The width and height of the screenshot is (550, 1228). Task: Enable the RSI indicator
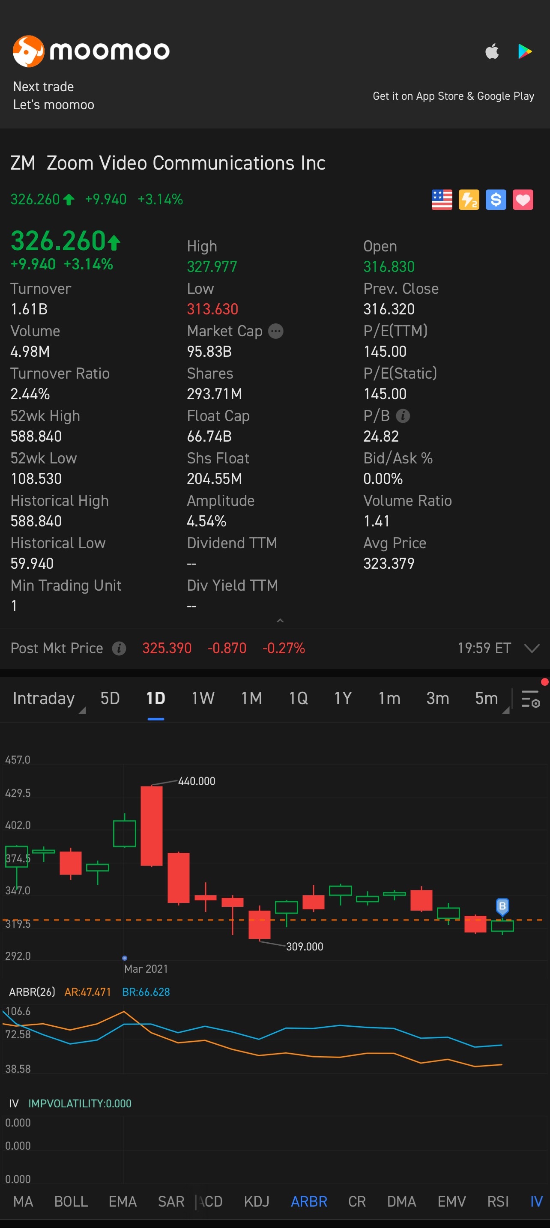[498, 1201]
